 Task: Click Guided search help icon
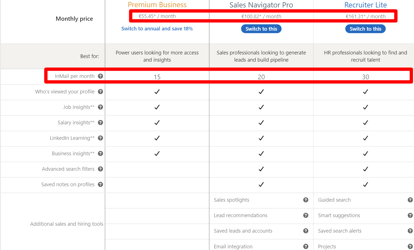[x=410, y=200]
